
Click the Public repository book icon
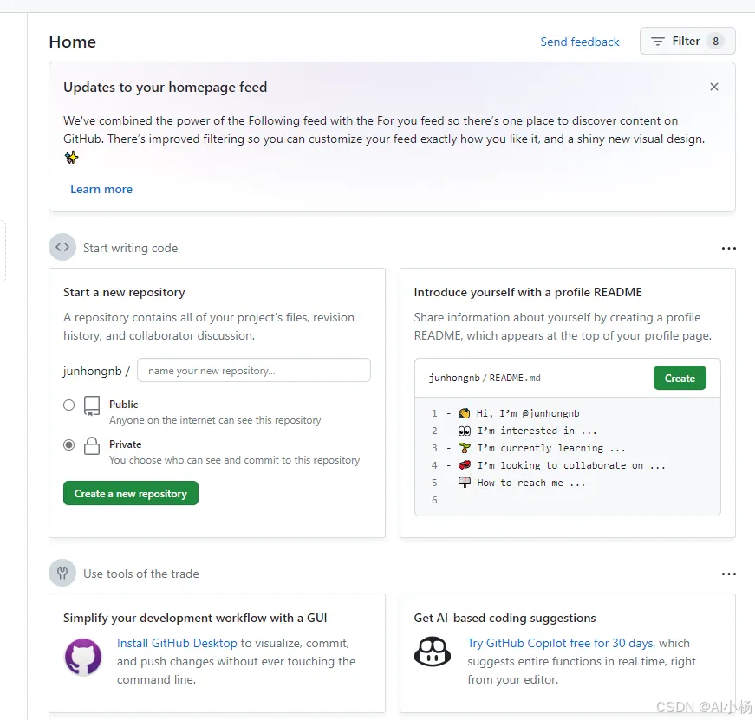coord(92,406)
